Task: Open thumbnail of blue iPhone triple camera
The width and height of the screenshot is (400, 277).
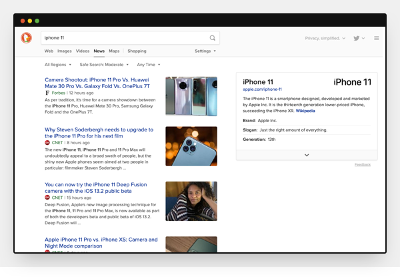Action: point(191,146)
